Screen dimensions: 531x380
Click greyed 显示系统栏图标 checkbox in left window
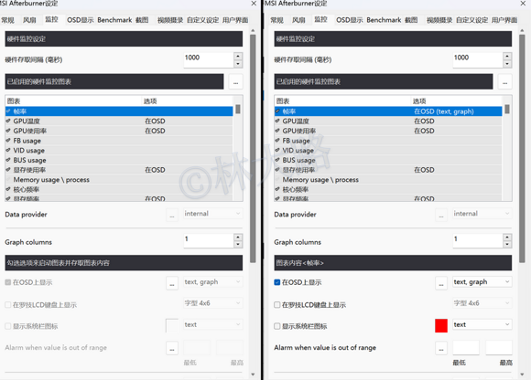(x=8, y=326)
